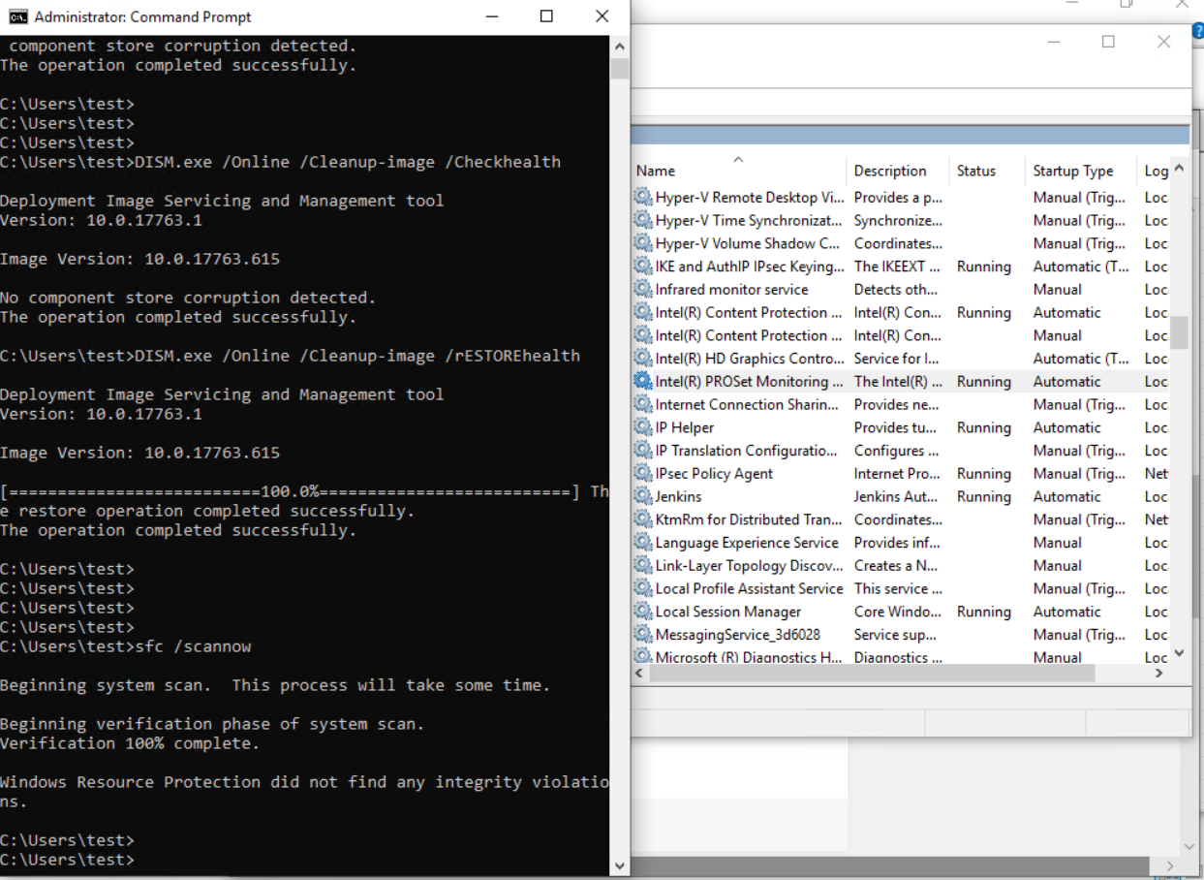Click down arrow of Command Prompt scrollbar
Screen dimensions: 1204x880
click(x=620, y=865)
